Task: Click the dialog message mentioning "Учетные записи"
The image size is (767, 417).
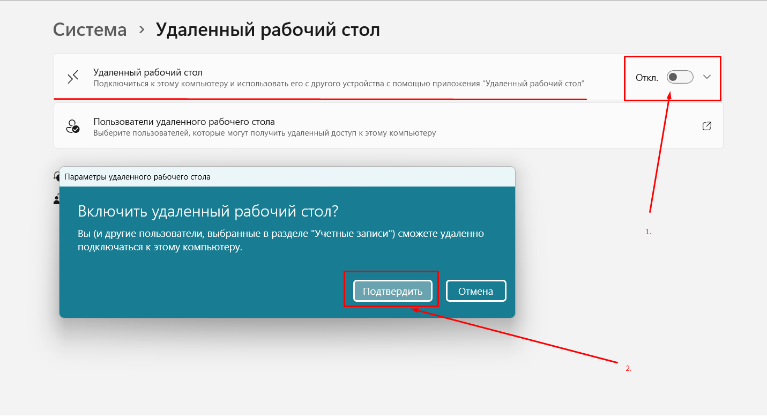Action: [281, 241]
